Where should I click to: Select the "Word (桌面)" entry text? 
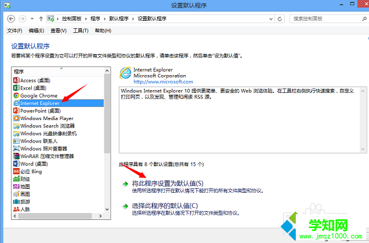[34, 164]
